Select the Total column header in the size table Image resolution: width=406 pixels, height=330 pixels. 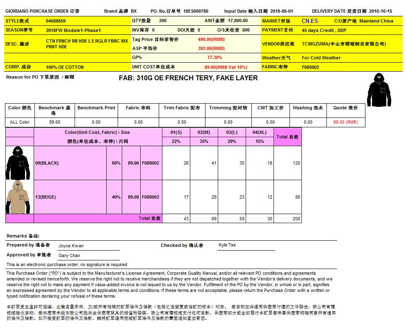tap(287, 137)
